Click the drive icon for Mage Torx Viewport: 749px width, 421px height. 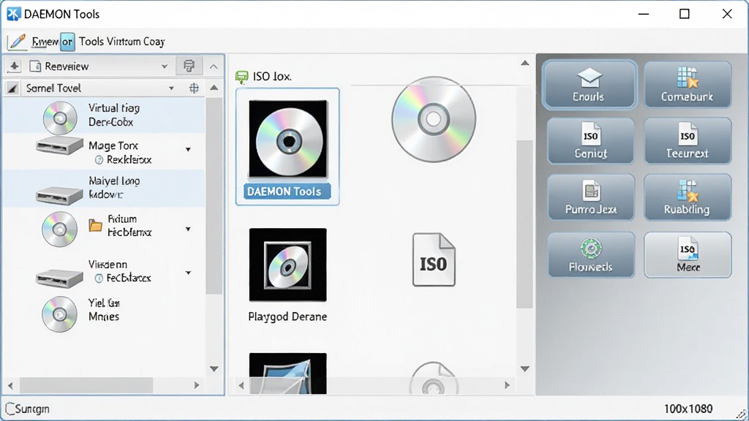coord(59,146)
